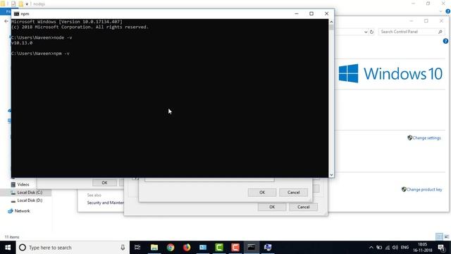Open the red recorder icon on taskbar
Screen dimensions: 451x254
(x=235, y=248)
